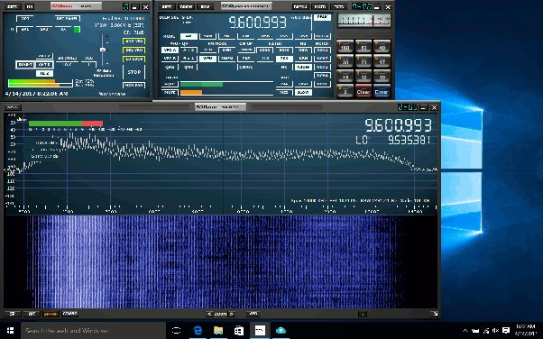543x339 pixels.
Task: Click TCTR in RX Control title bar
Action: point(338,6)
